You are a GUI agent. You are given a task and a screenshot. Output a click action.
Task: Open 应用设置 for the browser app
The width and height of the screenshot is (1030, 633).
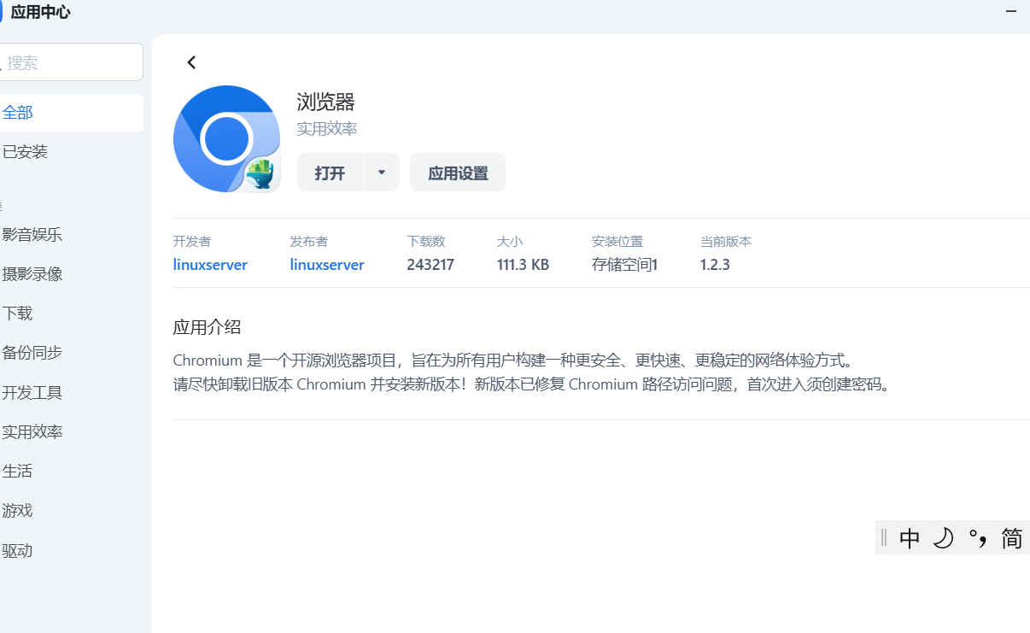click(458, 173)
